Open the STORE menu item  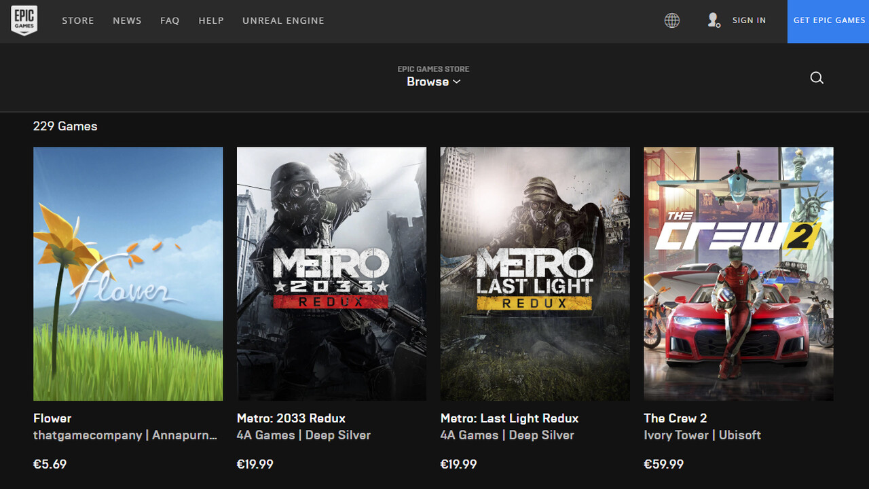[x=78, y=20]
